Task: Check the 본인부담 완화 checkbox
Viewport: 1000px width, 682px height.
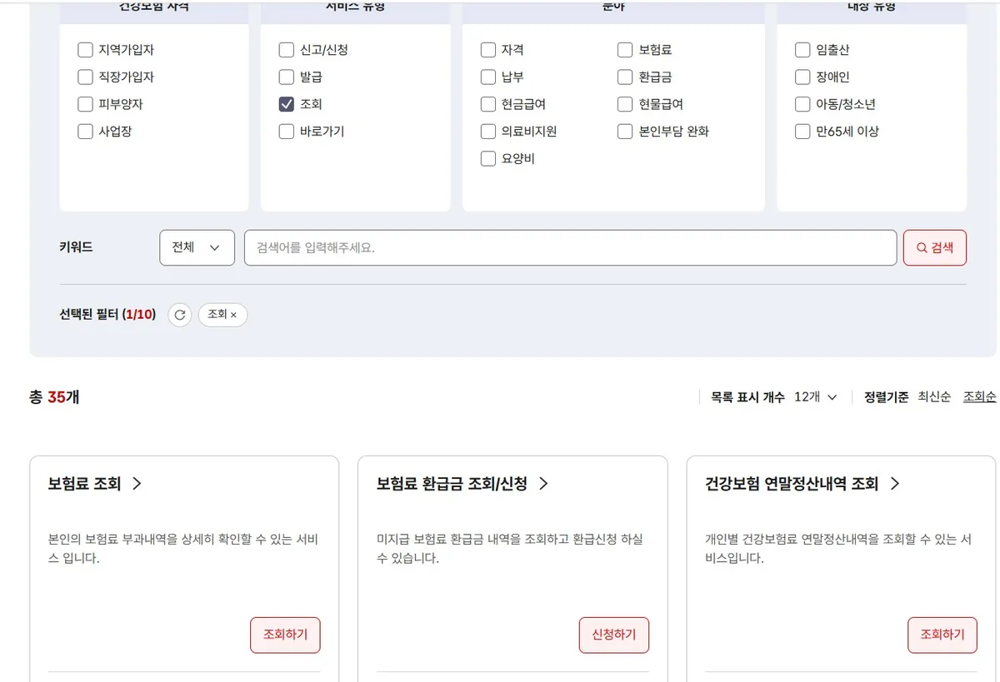Action: [x=625, y=132]
